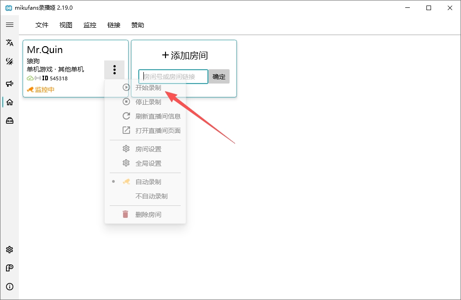Maximize the mikufans window

[429, 8]
